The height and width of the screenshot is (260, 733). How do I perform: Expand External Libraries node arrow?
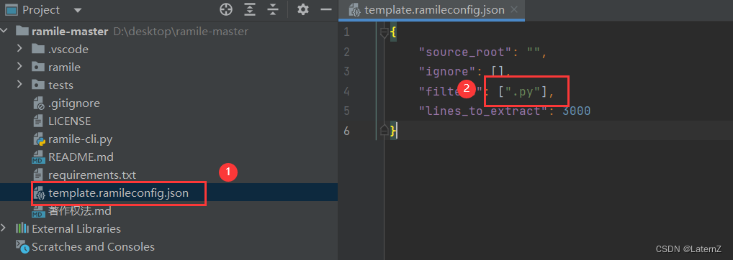coord(4,228)
